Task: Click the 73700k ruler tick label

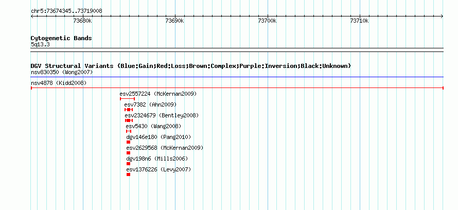Action: coord(267,21)
